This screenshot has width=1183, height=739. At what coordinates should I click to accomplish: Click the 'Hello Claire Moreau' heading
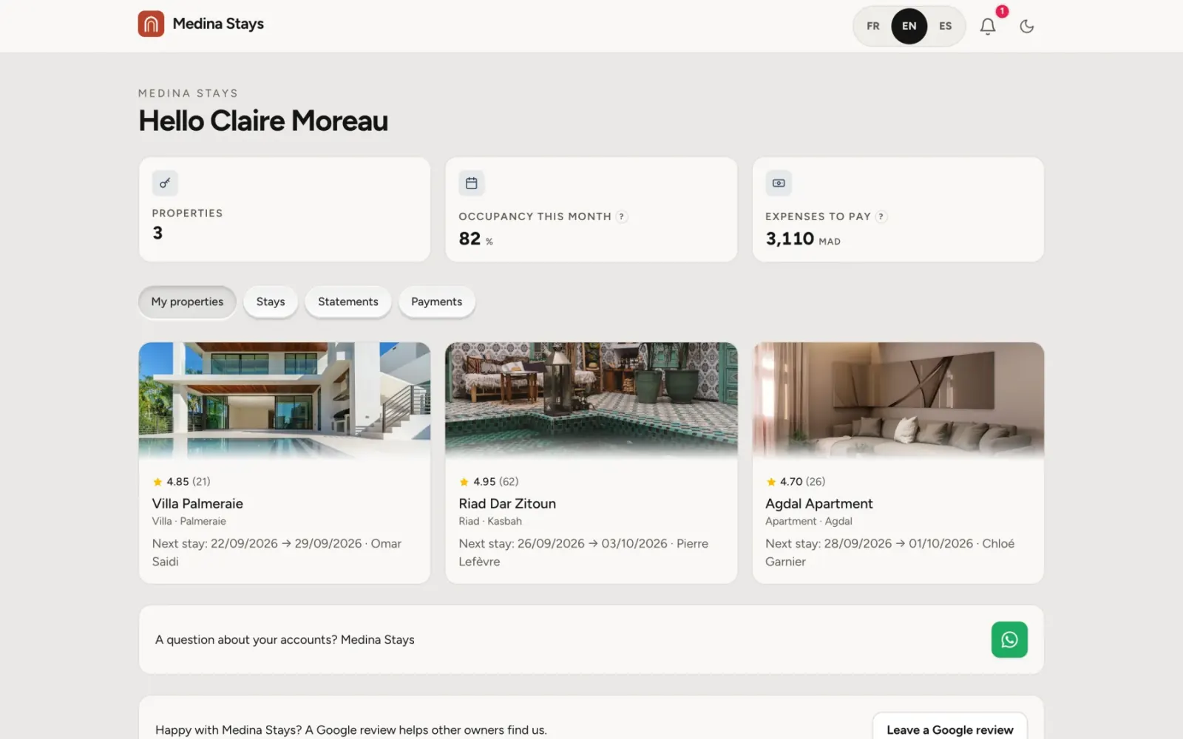coord(263,120)
